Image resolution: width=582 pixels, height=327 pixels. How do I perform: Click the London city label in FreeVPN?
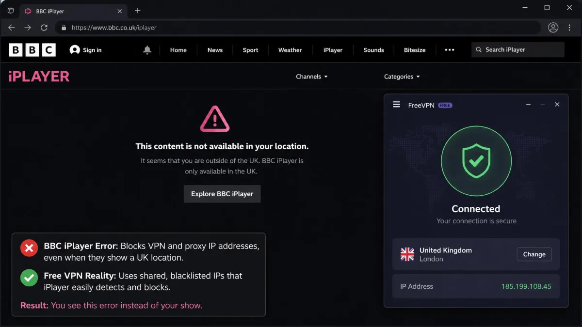click(431, 259)
